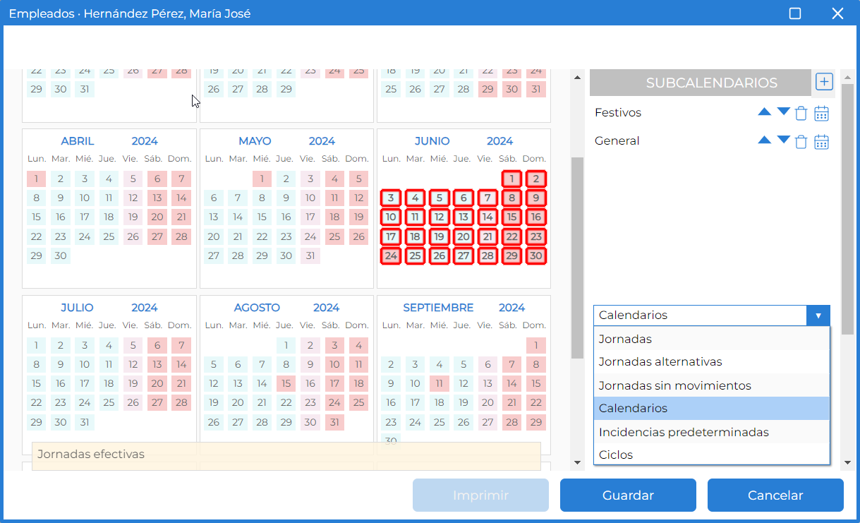Image resolution: width=860 pixels, height=523 pixels.
Task: Click day 17 in ABRIL 2024
Action: coord(85,217)
